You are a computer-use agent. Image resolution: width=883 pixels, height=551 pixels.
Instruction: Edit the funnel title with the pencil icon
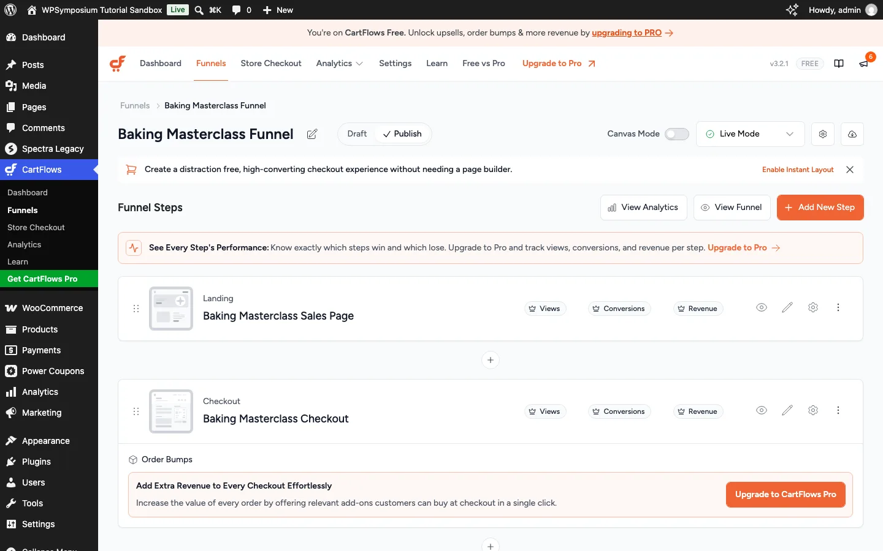pos(312,134)
